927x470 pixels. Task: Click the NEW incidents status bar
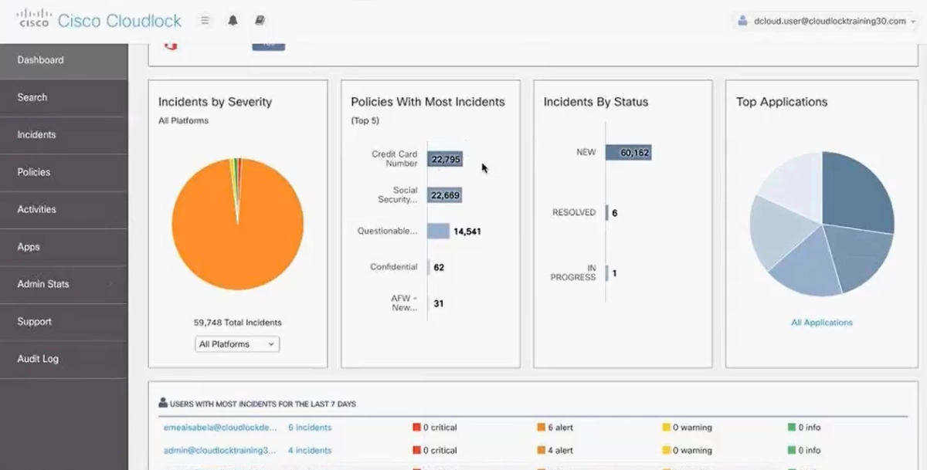(x=628, y=153)
